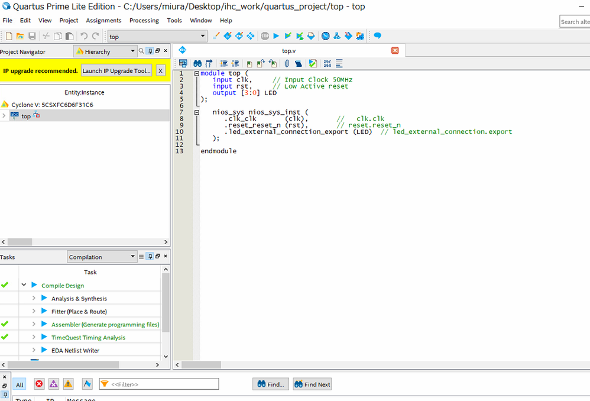
Task: Open the TimeQuest Timing Analyzer clock icon
Action: click(x=326, y=36)
